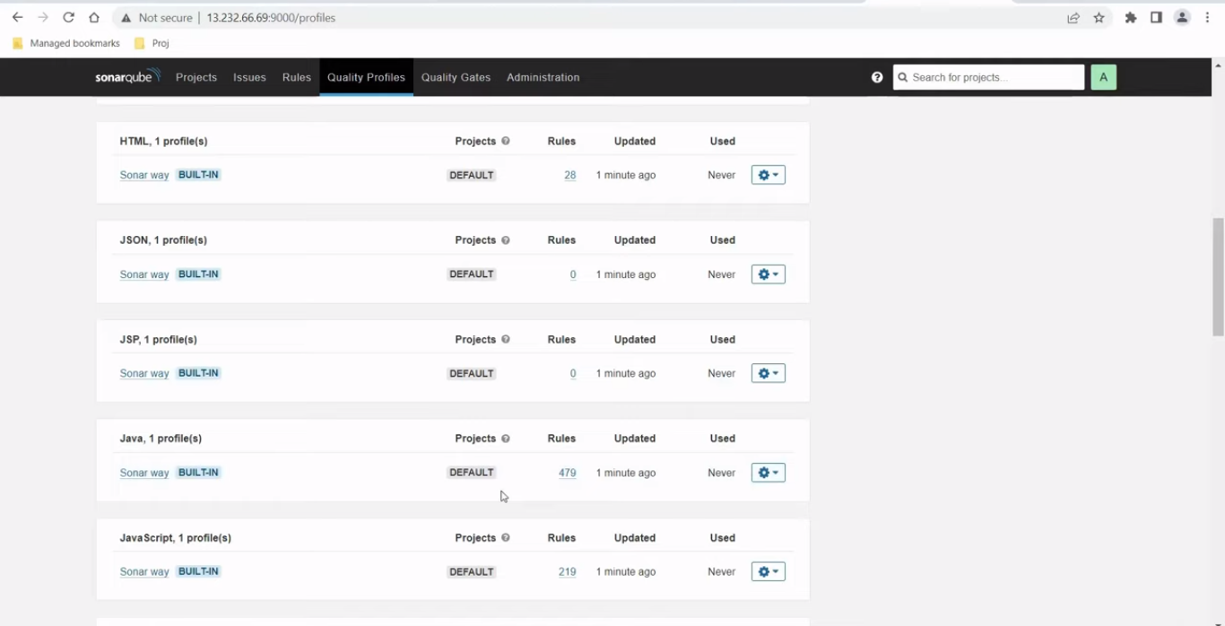The image size is (1225, 626).
Task: Click the 479 rules count link
Action: coord(567,473)
